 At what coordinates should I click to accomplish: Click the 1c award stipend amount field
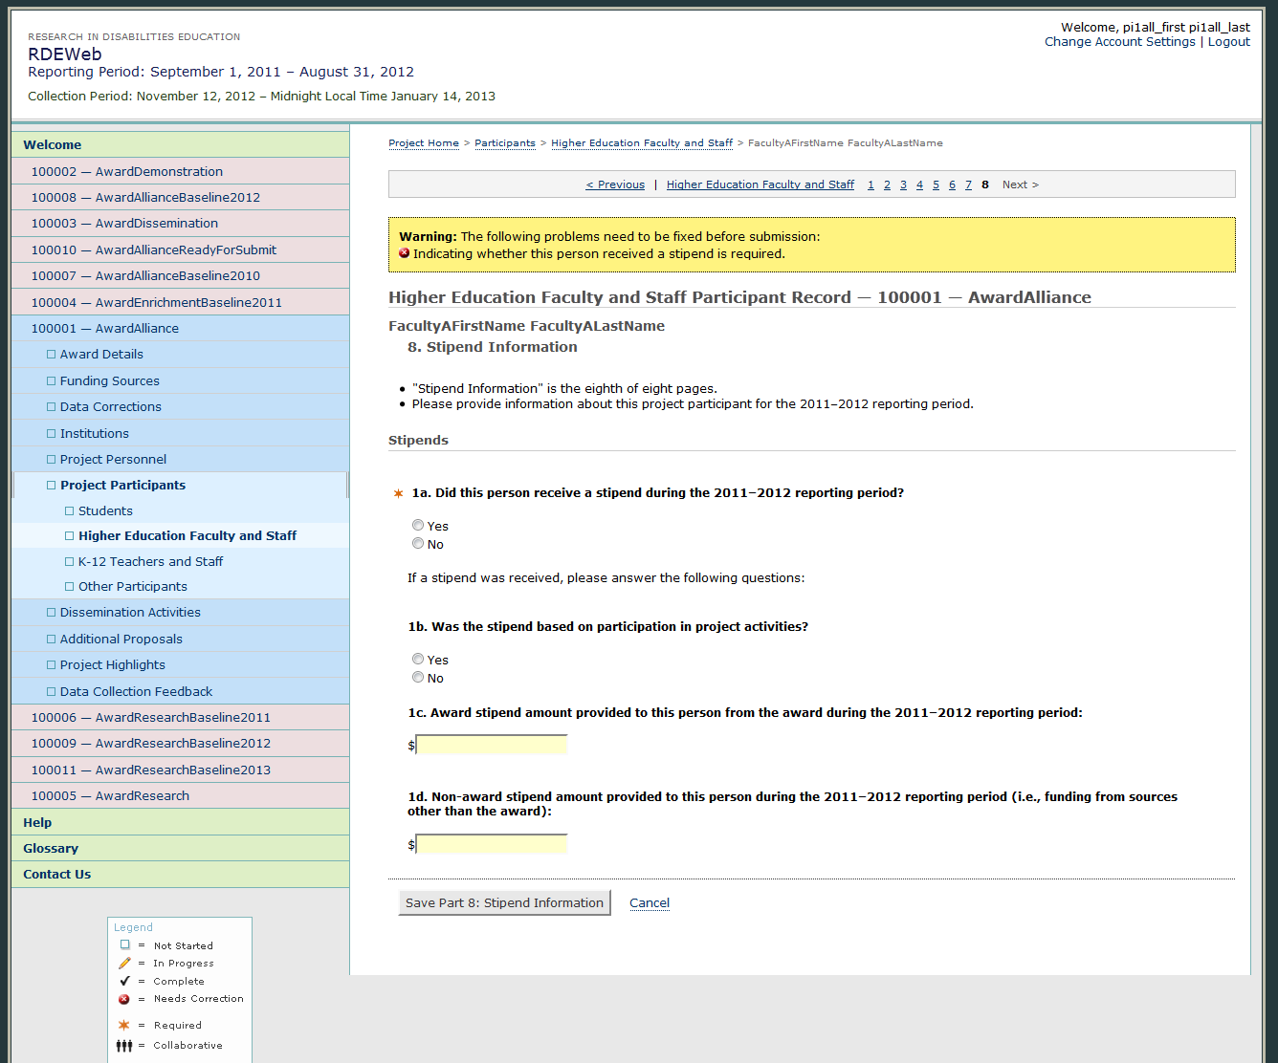(x=492, y=745)
